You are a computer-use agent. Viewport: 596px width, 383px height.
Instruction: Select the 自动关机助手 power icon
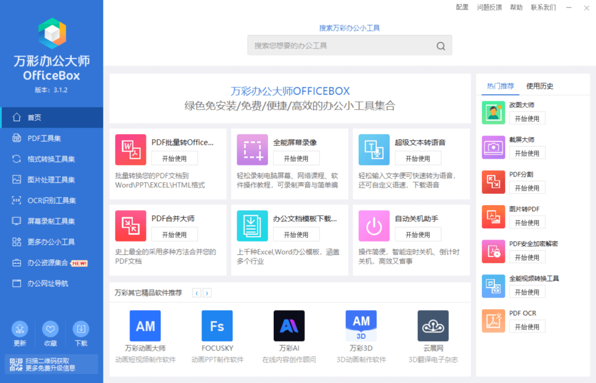374,226
